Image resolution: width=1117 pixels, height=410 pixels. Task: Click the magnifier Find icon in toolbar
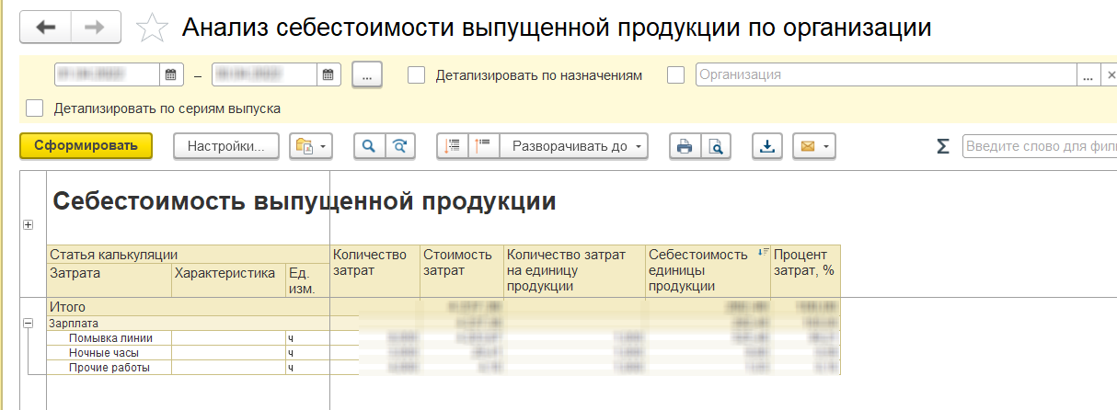369,146
